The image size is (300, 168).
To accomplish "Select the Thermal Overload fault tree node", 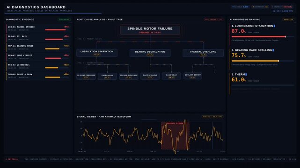I will pos(203,53).
